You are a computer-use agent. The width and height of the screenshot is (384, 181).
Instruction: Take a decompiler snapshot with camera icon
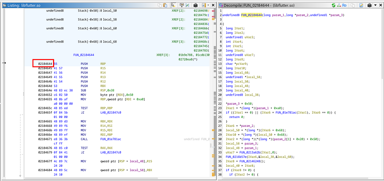369,5
